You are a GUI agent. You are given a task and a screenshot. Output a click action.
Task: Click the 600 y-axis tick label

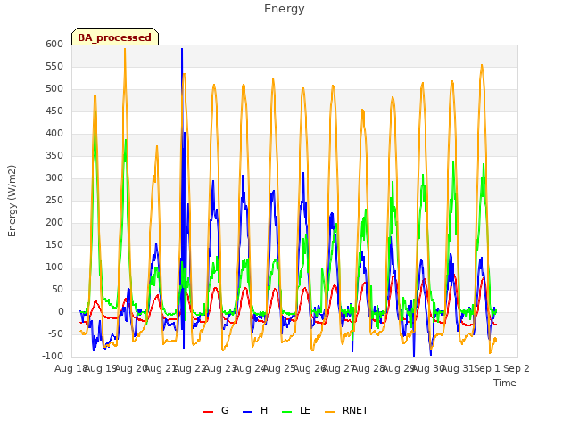54,44
